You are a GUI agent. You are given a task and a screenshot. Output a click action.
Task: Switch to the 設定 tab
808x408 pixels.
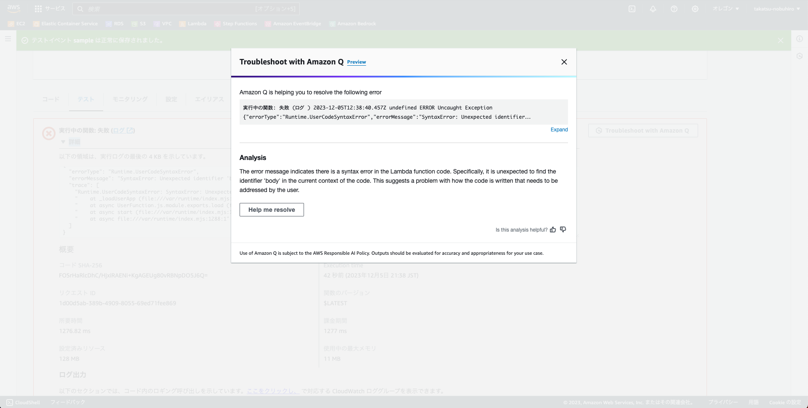tap(171, 99)
